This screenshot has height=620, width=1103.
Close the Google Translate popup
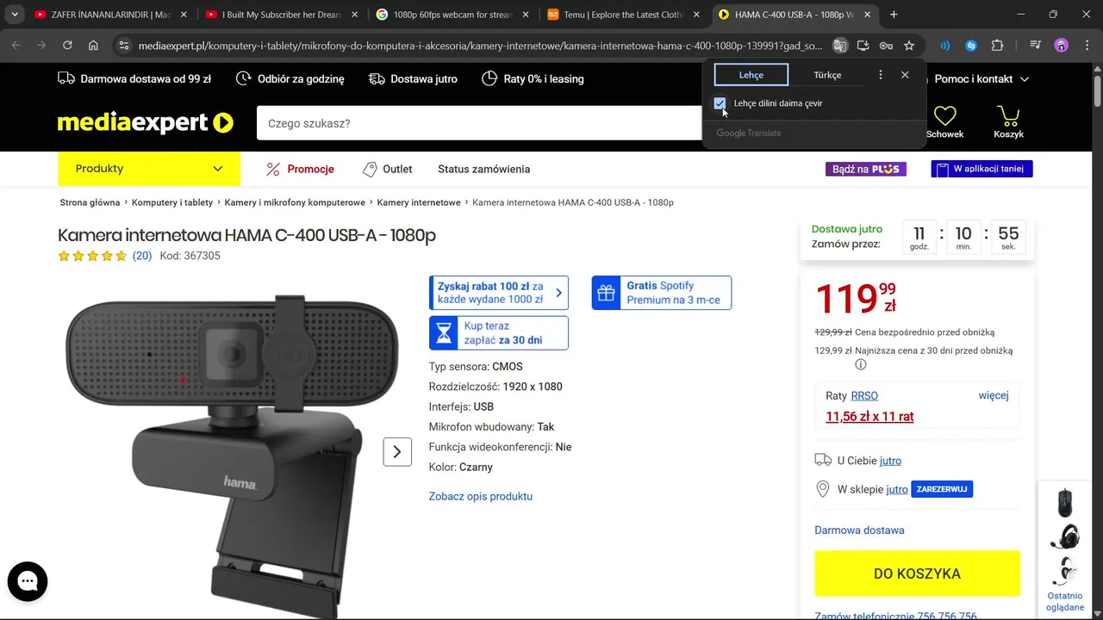905,75
